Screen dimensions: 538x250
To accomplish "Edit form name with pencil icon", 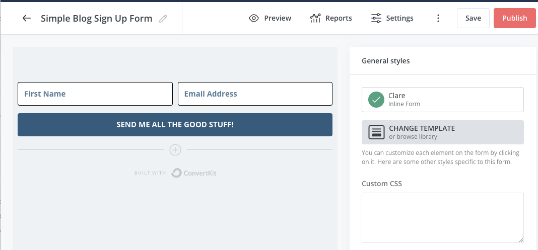I will tap(163, 19).
